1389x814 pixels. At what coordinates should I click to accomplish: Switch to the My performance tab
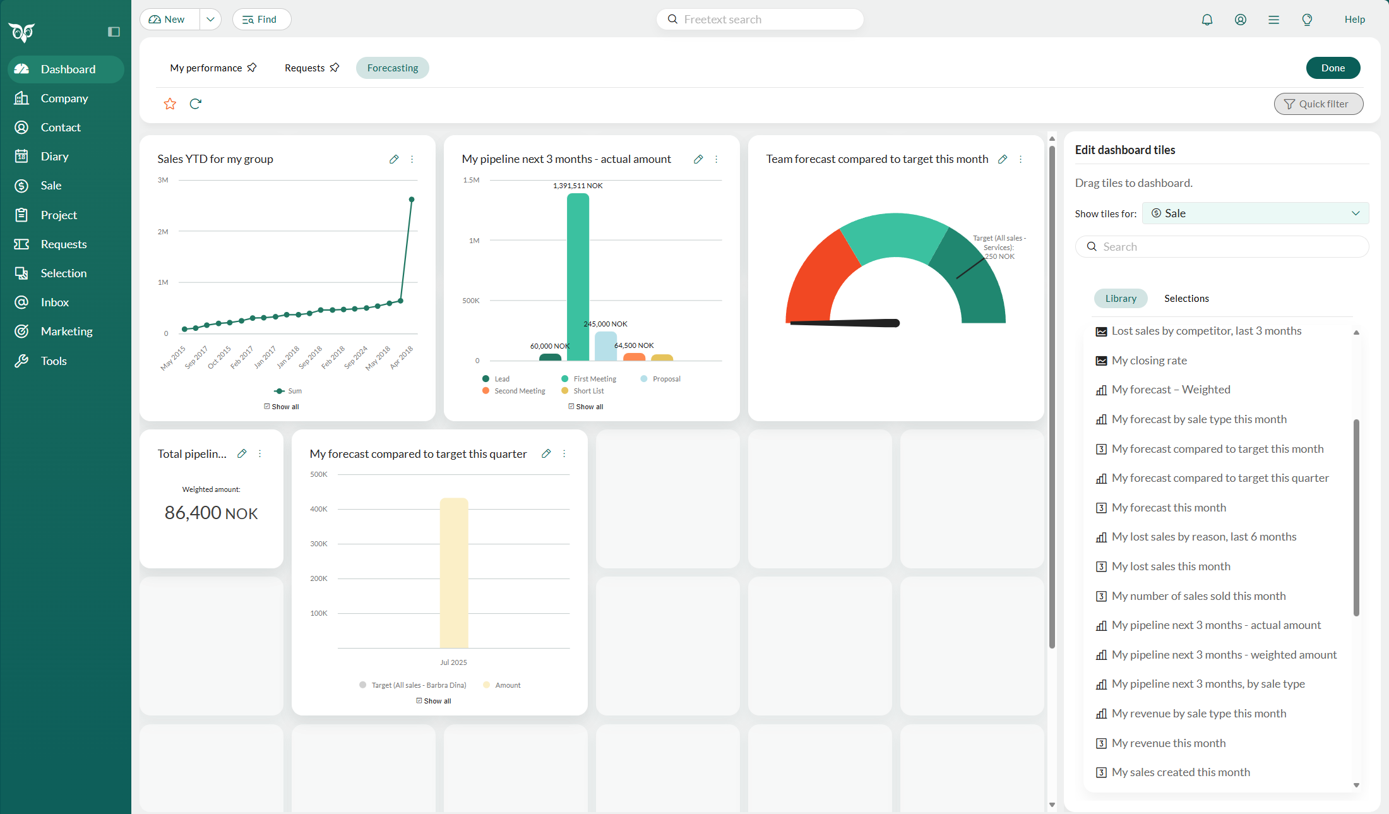click(206, 68)
